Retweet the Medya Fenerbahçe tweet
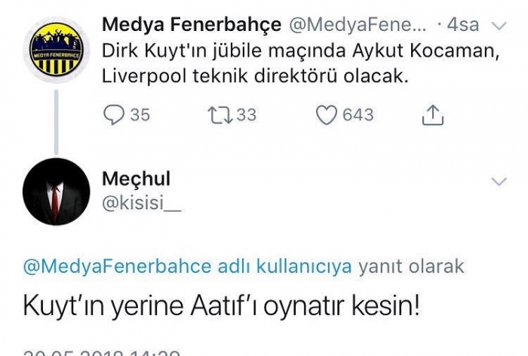528x356 pixels. coord(220,115)
